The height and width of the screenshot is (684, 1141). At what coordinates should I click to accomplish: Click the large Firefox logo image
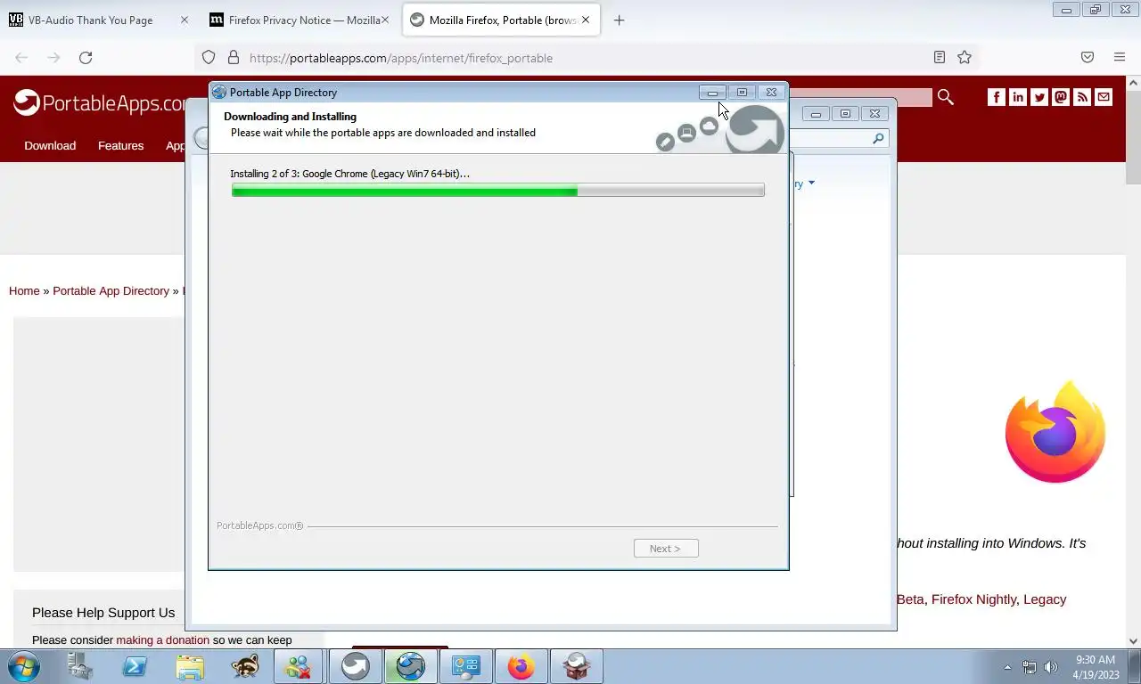1055,434
